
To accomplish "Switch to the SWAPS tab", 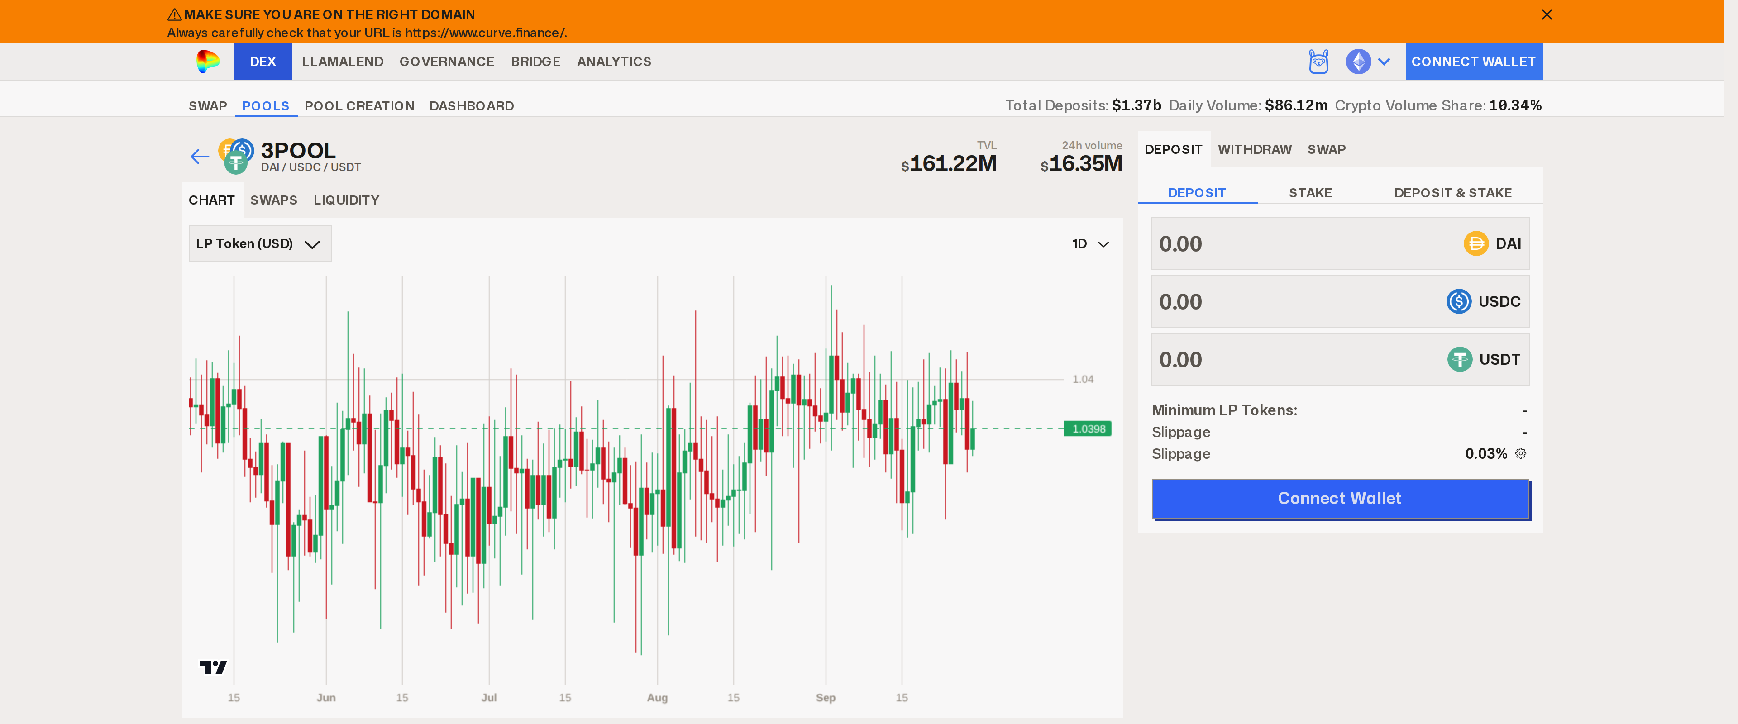I will click(274, 200).
